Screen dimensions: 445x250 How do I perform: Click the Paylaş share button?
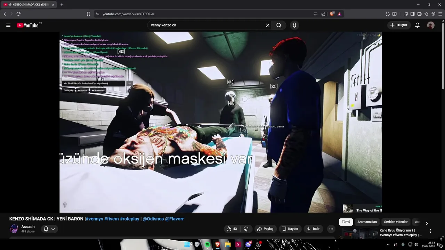point(265,229)
